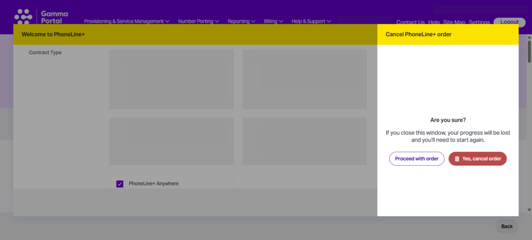Open the Site Map link

point(454,22)
